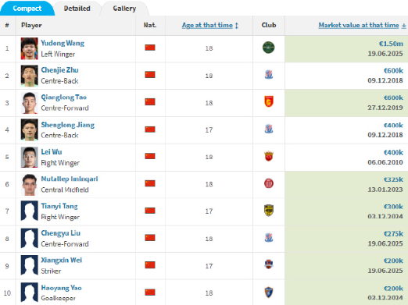Switch to the Detailed tab

coord(77,9)
